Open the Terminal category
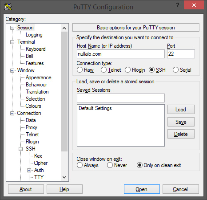 click(26, 42)
